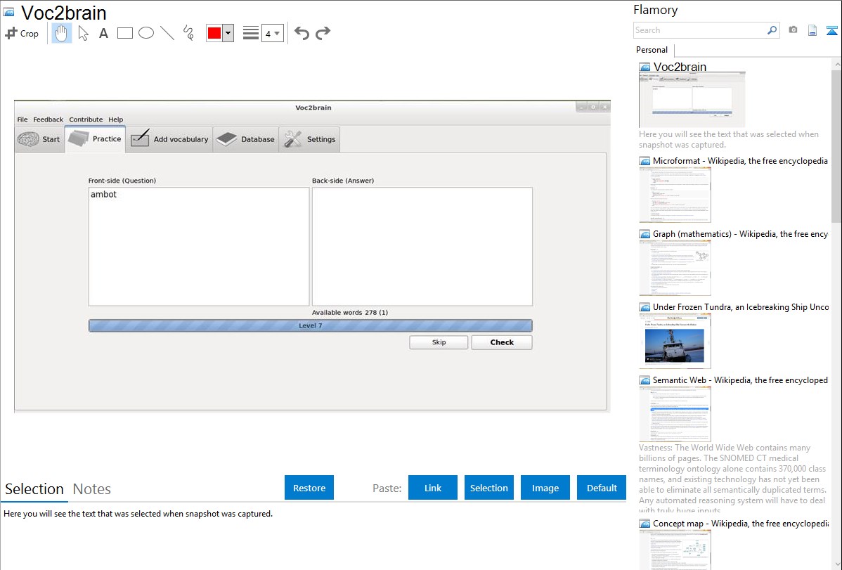Screen dimensions: 842x570
Task: Click the Check button
Action: point(502,342)
